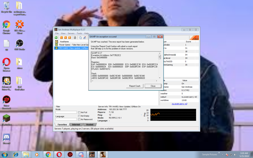Open the Recycle Bin desktop icon
253x158 pixels.
(x=7, y=7)
